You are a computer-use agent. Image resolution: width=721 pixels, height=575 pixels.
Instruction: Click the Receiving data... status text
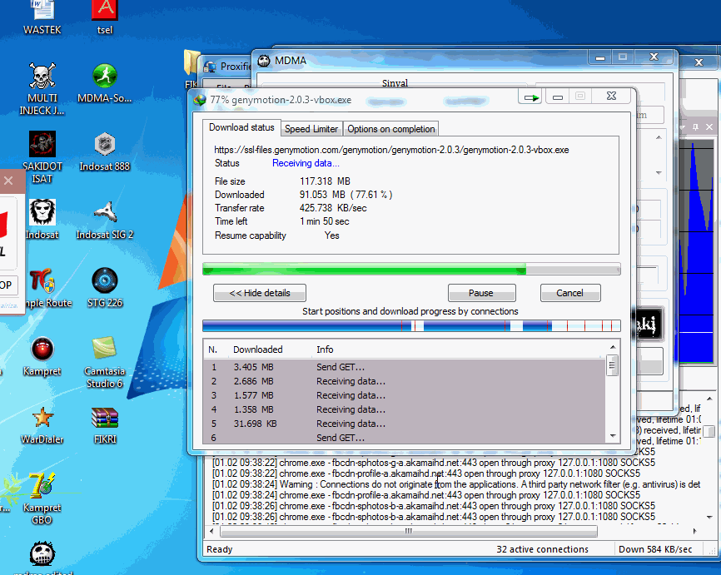click(x=306, y=163)
